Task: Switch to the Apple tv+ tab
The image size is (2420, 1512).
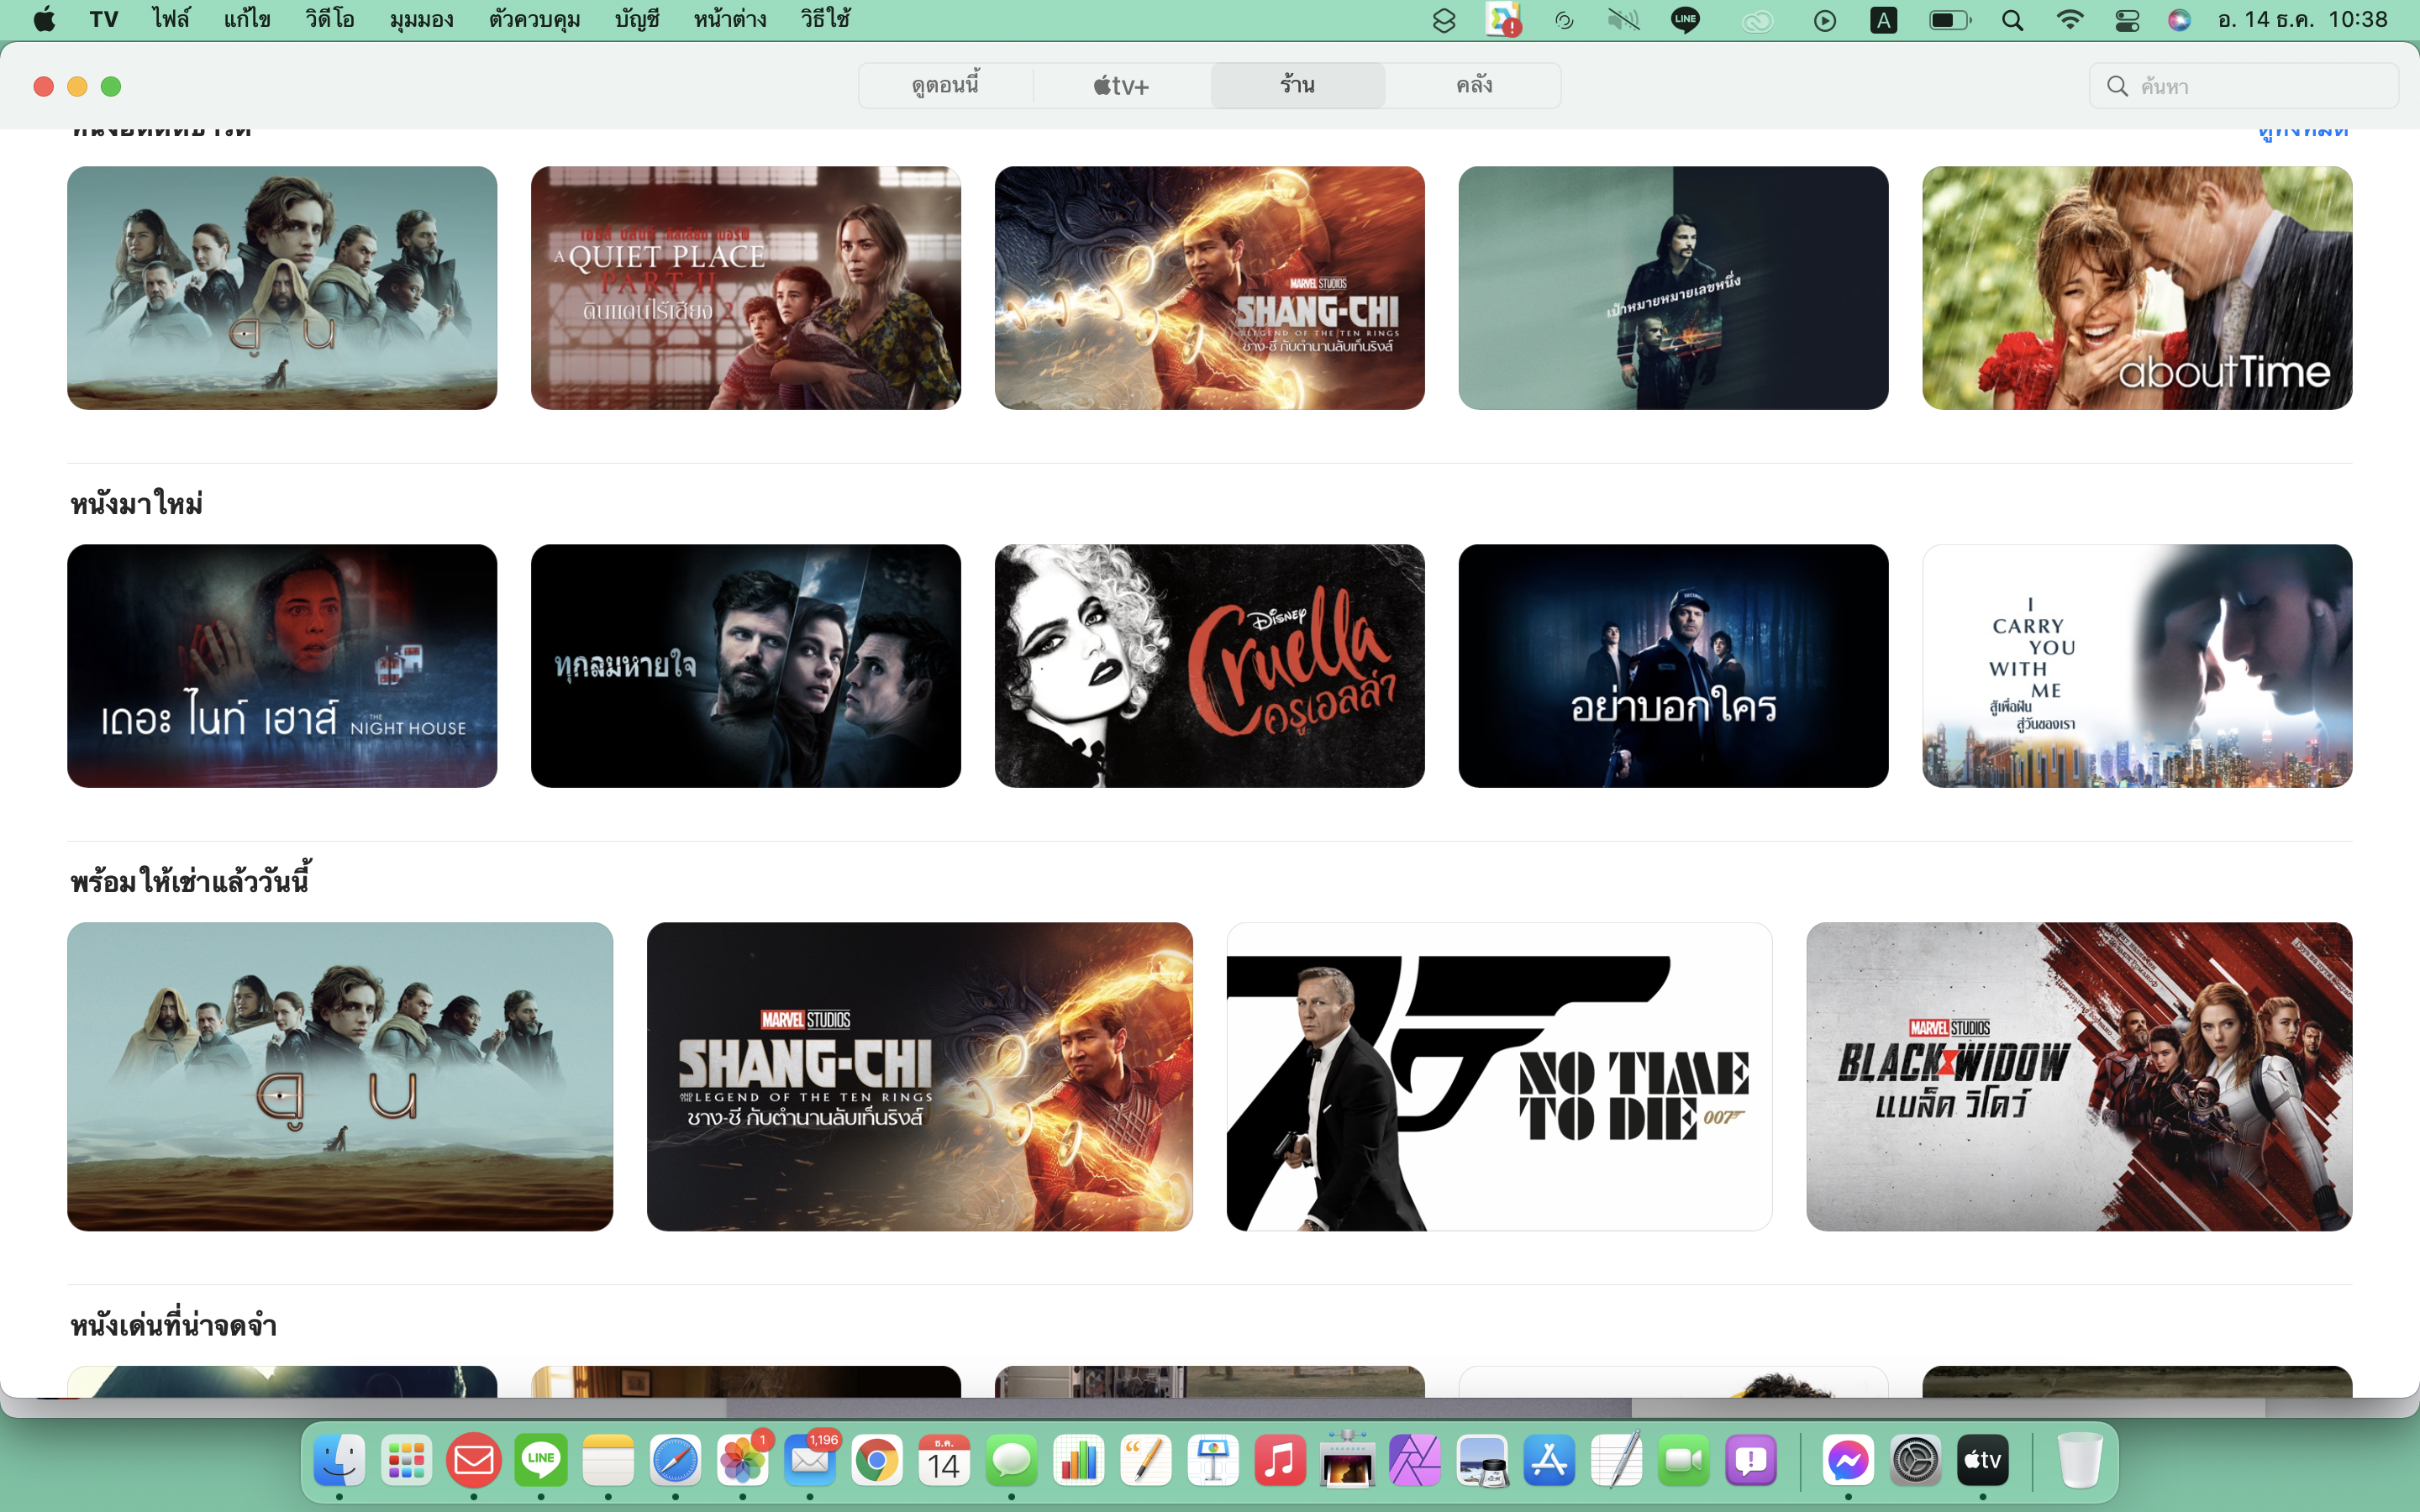Action: click(x=1121, y=86)
